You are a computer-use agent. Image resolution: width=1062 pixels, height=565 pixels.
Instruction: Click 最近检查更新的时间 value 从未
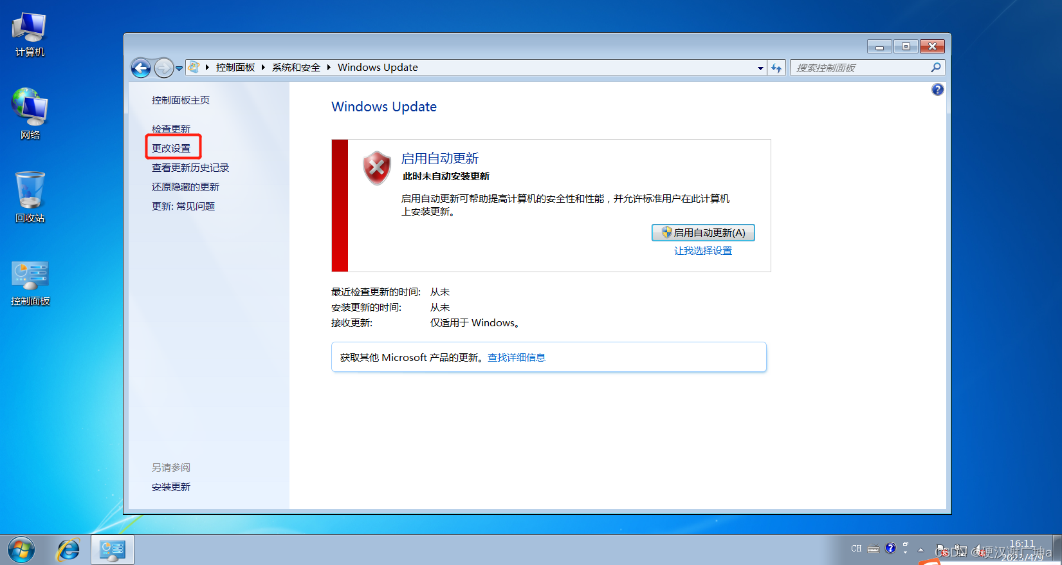tap(440, 292)
